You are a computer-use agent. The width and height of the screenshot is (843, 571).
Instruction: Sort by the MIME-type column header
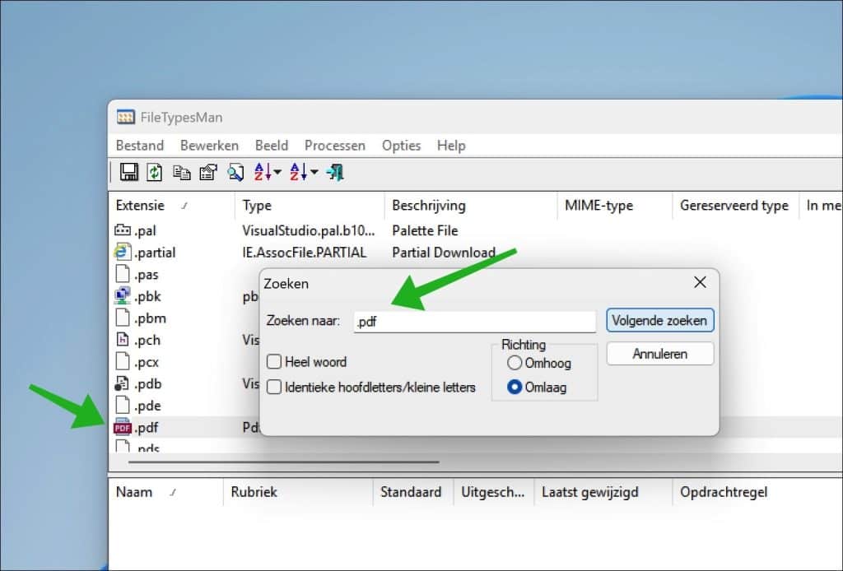click(614, 205)
